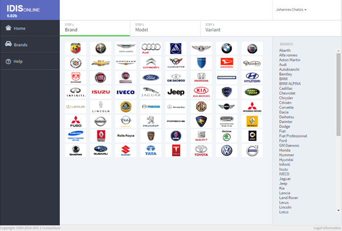Select the Mini winged logo tile

[x=226, y=107]
